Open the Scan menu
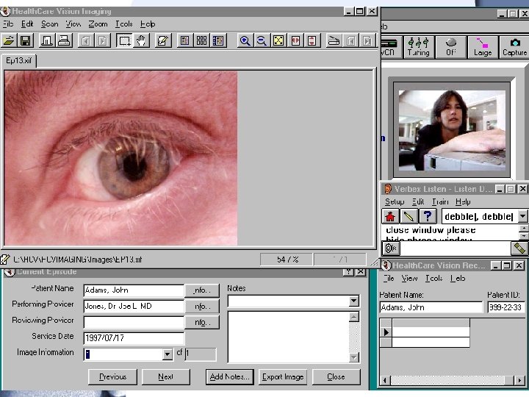Image resolution: width=529 pixels, height=397 pixels. (50, 24)
